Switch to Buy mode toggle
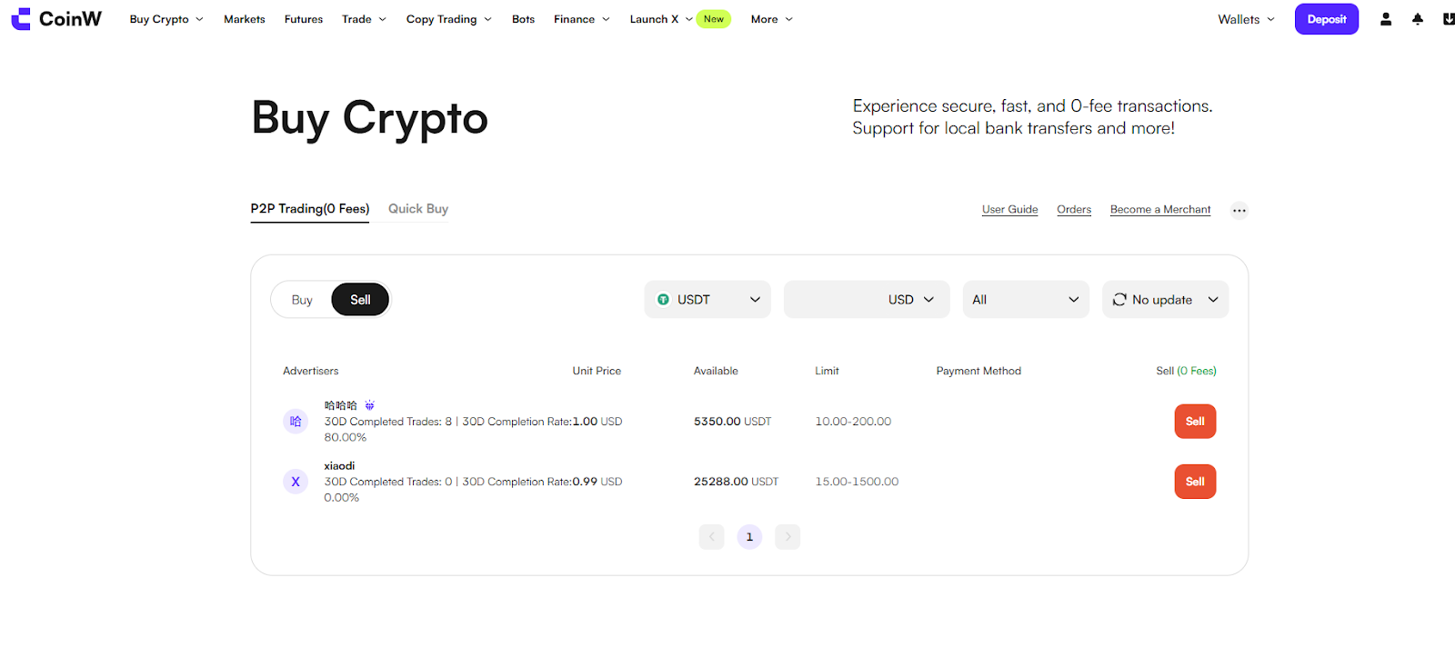Screen dimensions: 1455x647 [302, 300]
